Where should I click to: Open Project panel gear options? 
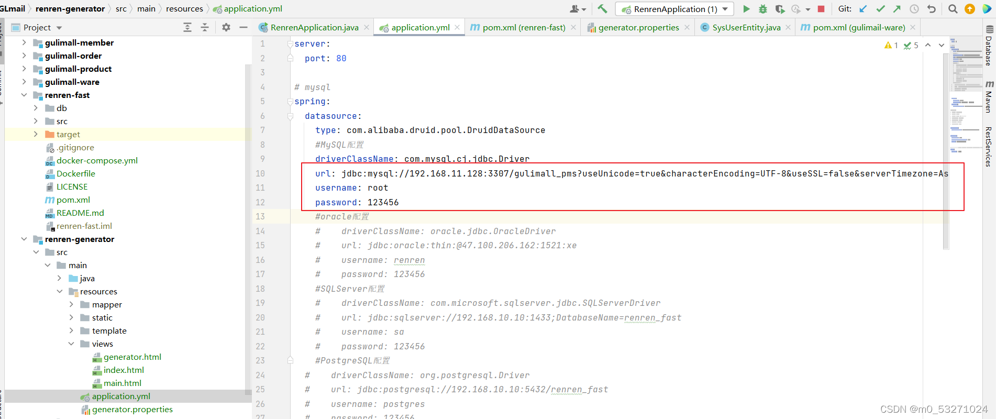(x=226, y=27)
